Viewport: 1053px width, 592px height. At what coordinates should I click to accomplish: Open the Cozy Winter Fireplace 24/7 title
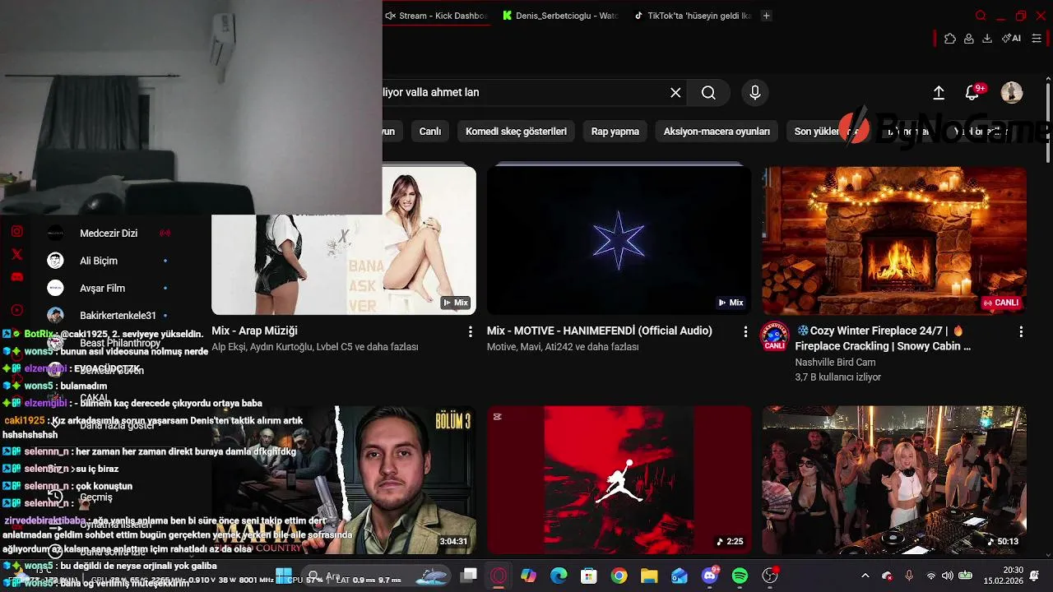(x=883, y=339)
